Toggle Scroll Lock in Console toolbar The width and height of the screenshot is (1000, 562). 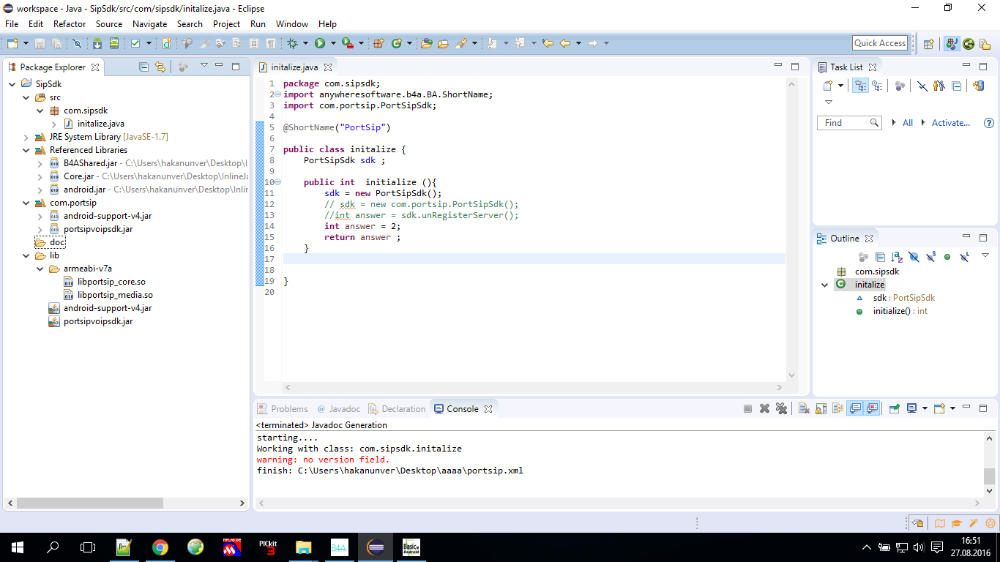[821, 409]
